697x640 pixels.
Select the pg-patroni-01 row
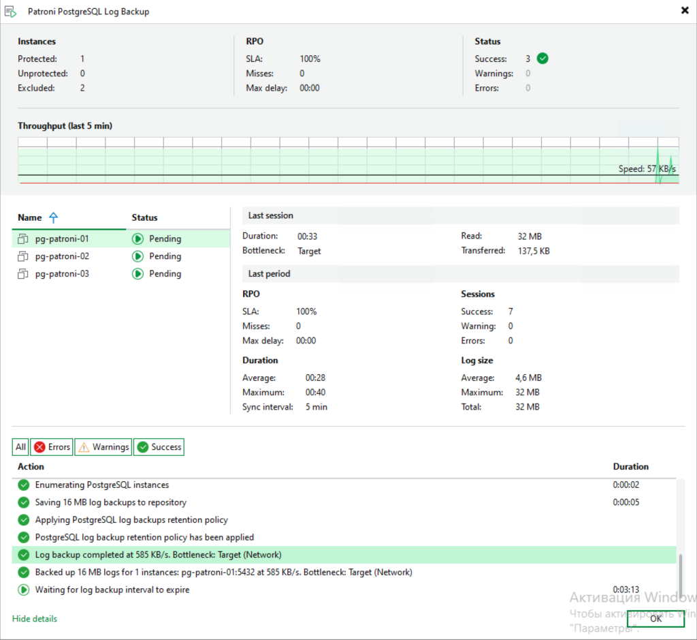[x=121, y=239]
